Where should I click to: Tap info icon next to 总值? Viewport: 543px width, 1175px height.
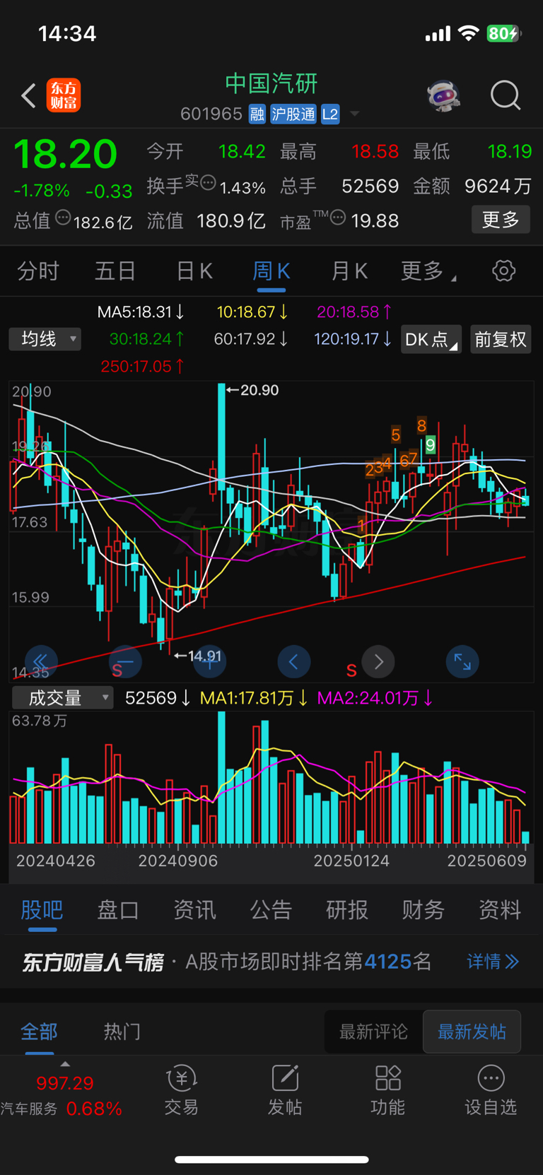point(63,218)
